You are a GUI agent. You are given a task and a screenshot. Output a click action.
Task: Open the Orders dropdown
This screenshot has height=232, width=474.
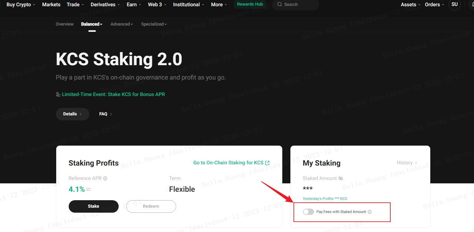pyautogui.click(x=435, y=5)
